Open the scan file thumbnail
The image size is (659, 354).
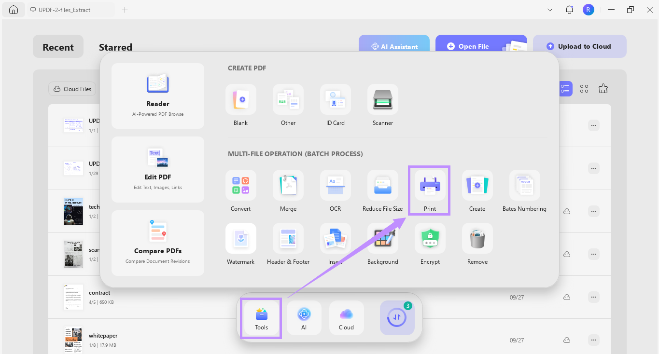73,254
